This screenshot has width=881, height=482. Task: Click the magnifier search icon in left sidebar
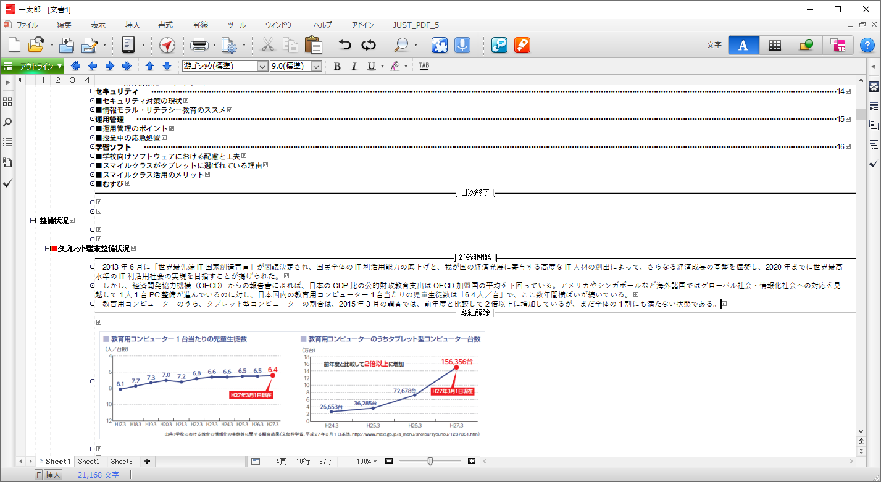[x=8, y=122]
